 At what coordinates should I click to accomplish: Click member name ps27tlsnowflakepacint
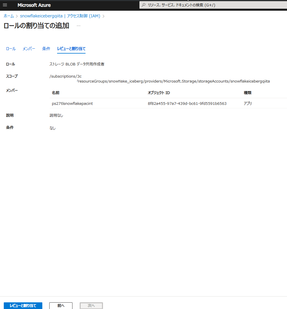point(72,103)
